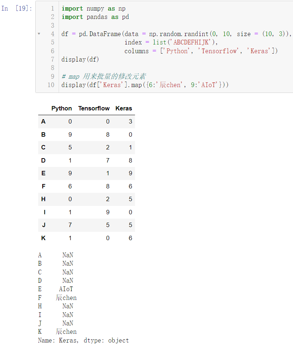Click display(df) on line 7
Viewport: 293px width, 344px height.
(80, 59)
